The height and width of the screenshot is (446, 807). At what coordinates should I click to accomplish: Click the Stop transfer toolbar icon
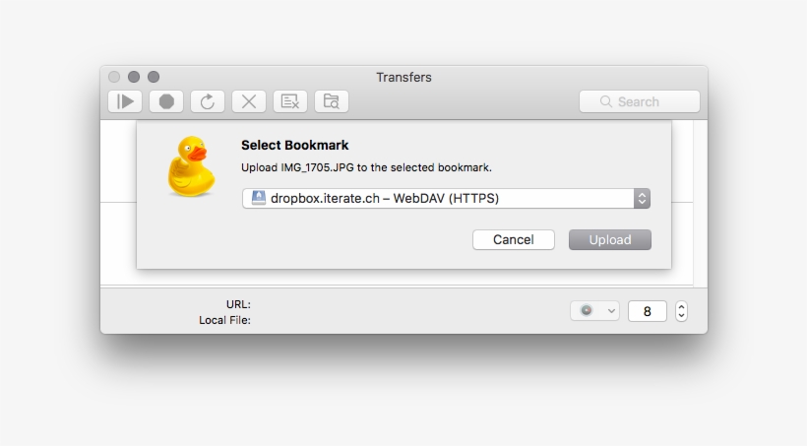click(x=166, y=101)
